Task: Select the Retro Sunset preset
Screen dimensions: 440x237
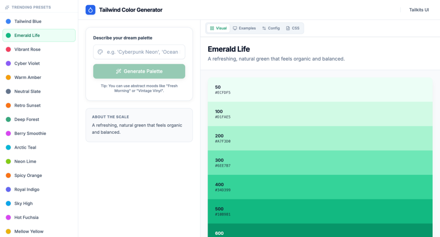Action: [27, 105]
